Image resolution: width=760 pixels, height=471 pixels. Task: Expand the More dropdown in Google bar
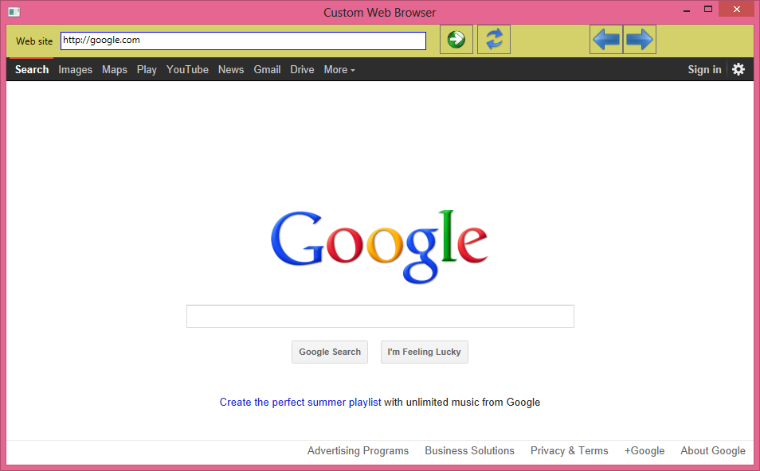339,70
